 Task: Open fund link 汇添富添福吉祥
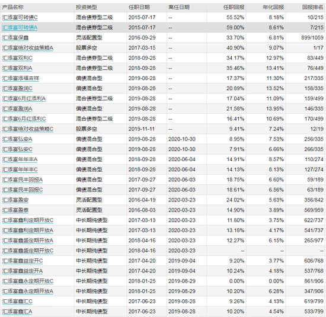[21, 78]
